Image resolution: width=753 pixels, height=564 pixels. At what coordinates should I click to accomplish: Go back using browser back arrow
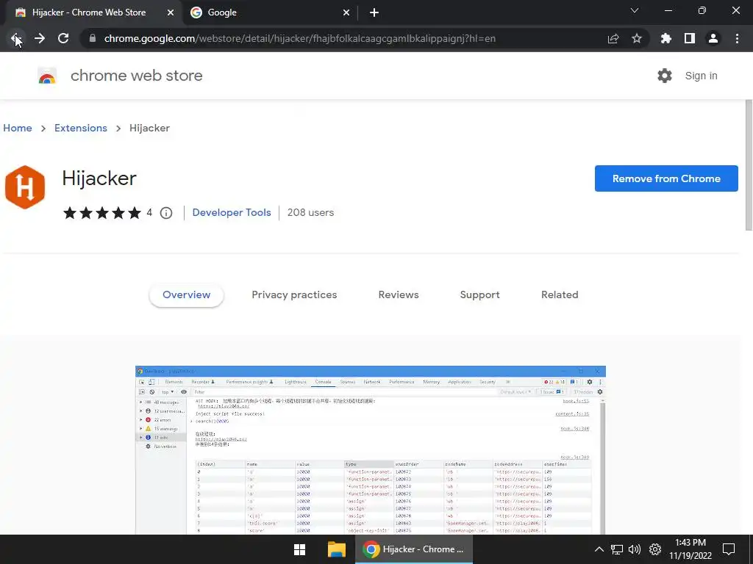click(x=15, y=38)
